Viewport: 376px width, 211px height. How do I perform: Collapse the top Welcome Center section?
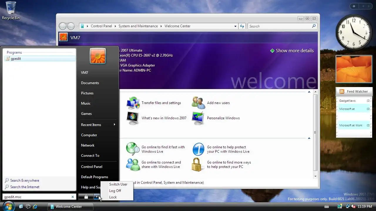coord(309,92)
